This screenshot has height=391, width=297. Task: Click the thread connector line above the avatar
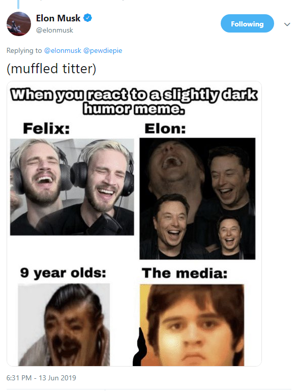tap(18, 4)
